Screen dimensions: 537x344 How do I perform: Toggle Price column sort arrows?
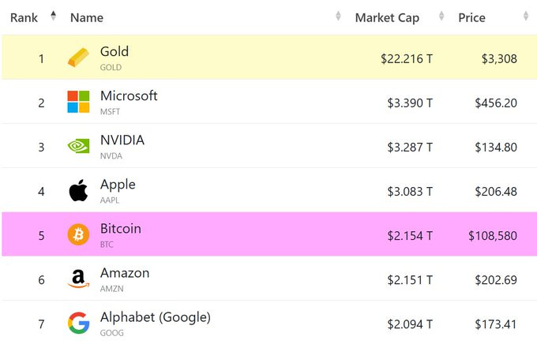(x=526, y=16)
